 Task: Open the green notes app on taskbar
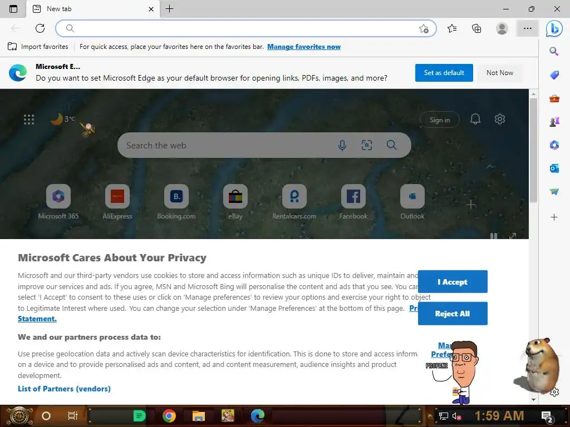(139, 416)
